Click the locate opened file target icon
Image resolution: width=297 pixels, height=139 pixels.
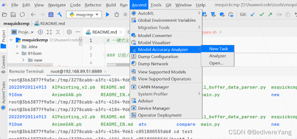point(40,32)
